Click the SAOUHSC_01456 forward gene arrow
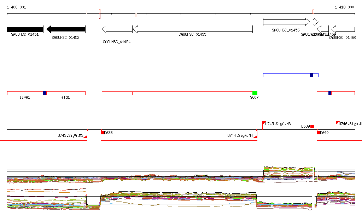The width and height of the screenshot is (362, 216). [x=286, y=22]
